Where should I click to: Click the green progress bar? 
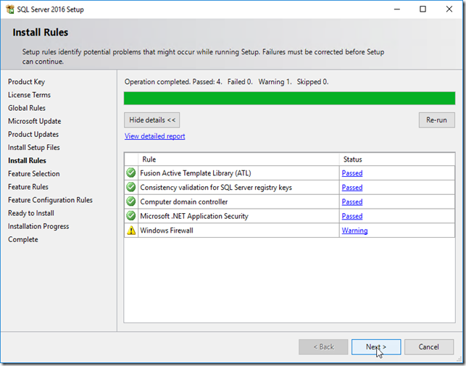pos(289,99)
